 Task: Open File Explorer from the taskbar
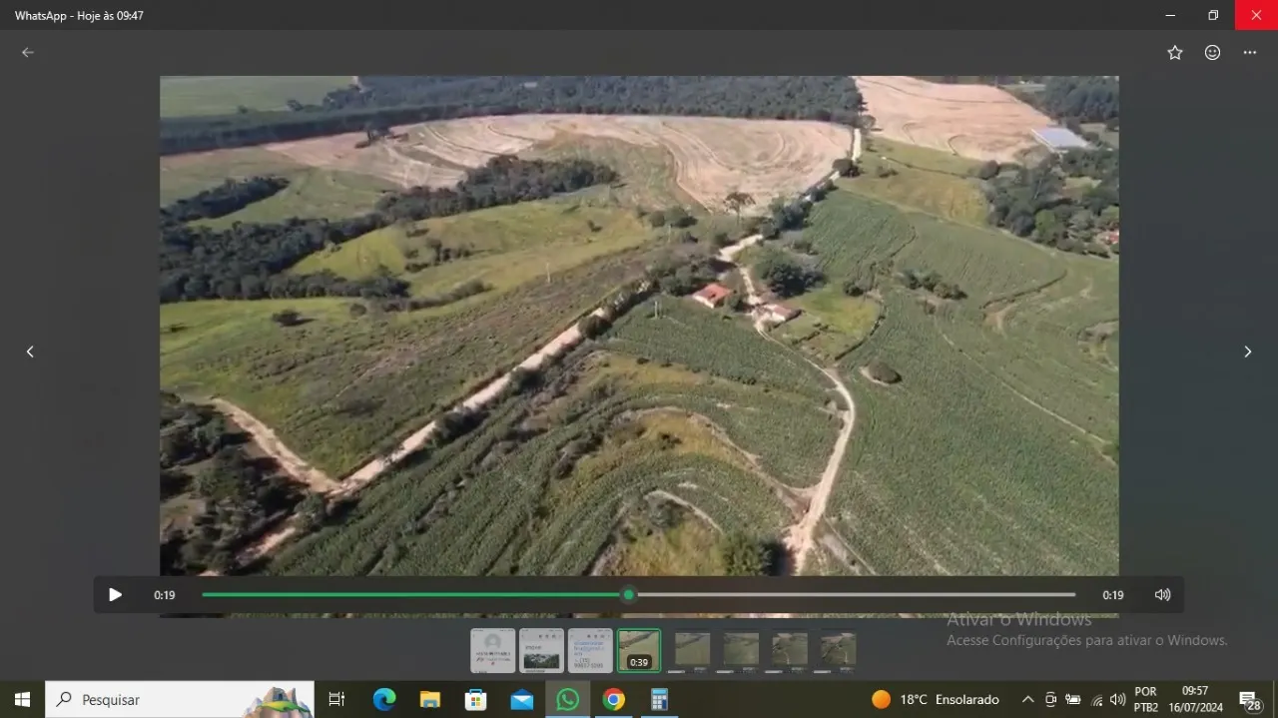pos(430,699)
